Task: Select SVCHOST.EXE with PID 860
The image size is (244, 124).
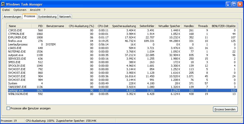Action: coord(122,73)
